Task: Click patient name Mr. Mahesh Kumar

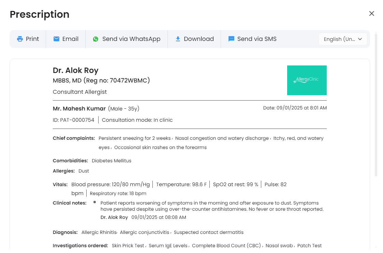Action: click(x=79, y=108)
